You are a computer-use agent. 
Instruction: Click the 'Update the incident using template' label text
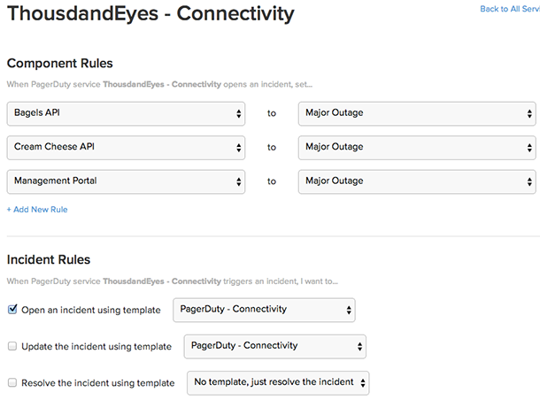point(95,347)
